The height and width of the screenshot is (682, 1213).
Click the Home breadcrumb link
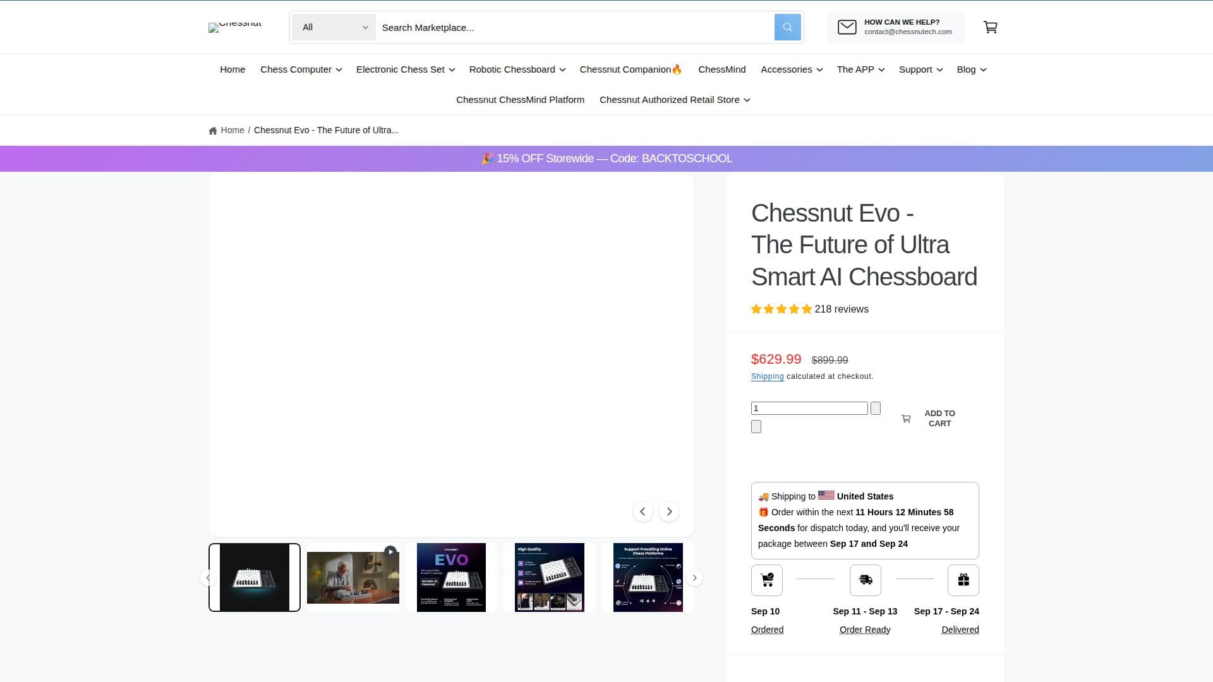pyautogui.click(x=232, y=130)
